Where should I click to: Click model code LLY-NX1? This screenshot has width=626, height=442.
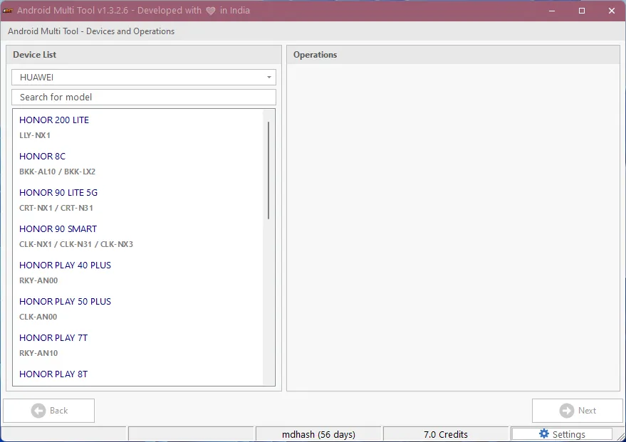click(x=35, y=135)
